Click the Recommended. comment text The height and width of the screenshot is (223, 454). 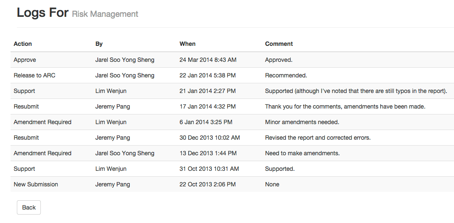(x=286, y=75)
